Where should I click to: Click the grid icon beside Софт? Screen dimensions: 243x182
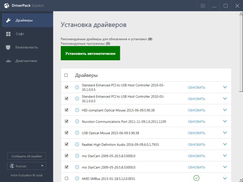[x=8, y=34]
